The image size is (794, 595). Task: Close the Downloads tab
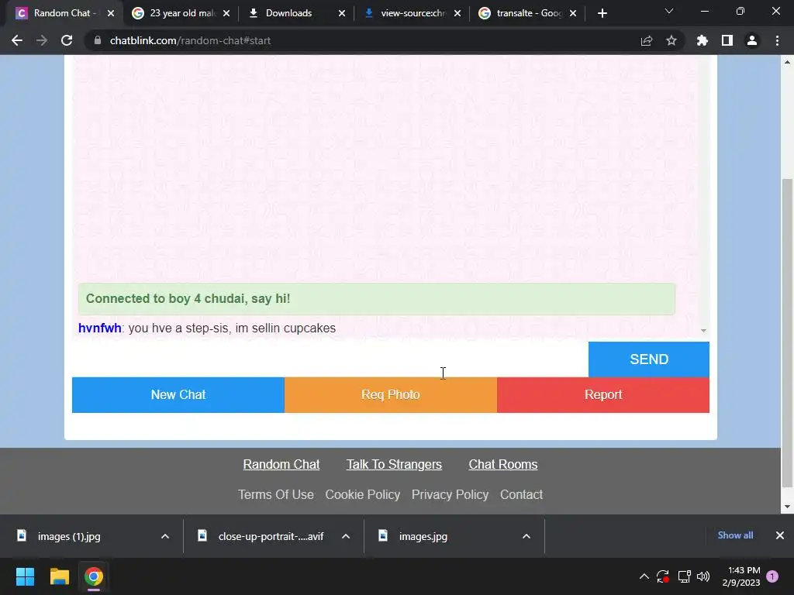(x=342, y=13)
